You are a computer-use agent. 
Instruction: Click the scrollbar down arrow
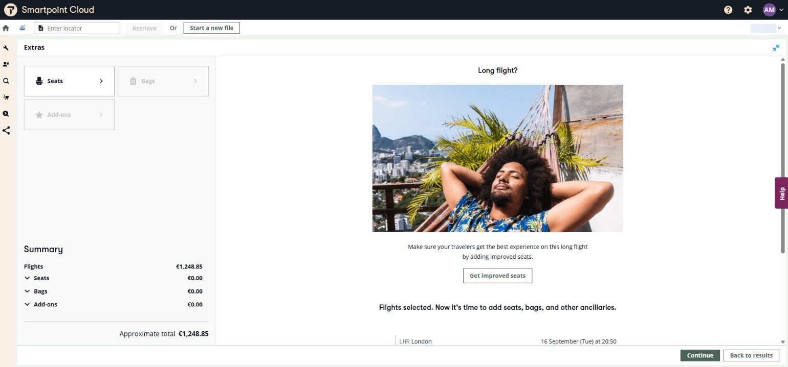(782, 341)
